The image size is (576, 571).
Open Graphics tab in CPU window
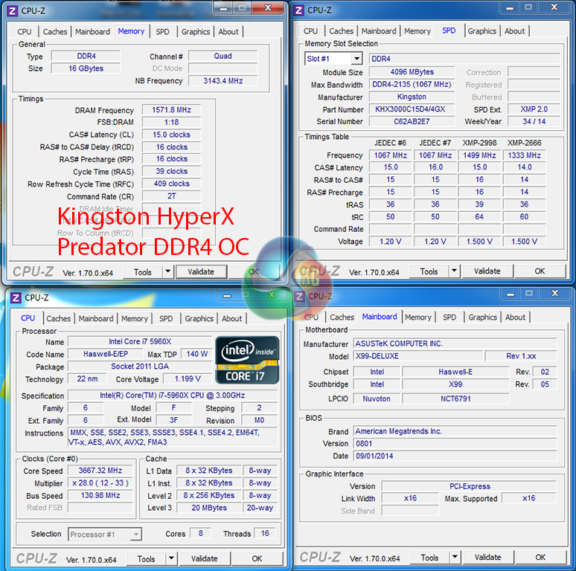(x=199, y=318)
